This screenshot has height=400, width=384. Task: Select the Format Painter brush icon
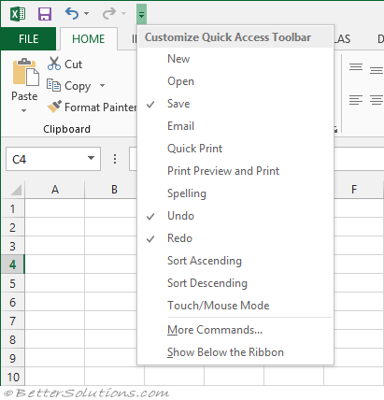click(x=54, y=107)
